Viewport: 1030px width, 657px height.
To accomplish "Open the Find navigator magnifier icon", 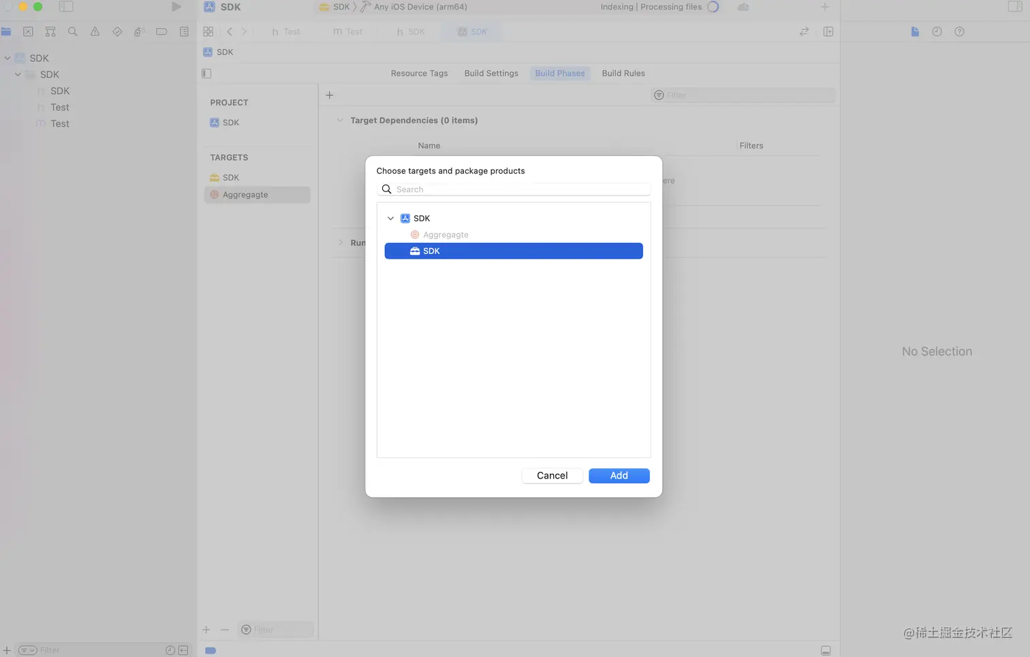I will 73,31.
